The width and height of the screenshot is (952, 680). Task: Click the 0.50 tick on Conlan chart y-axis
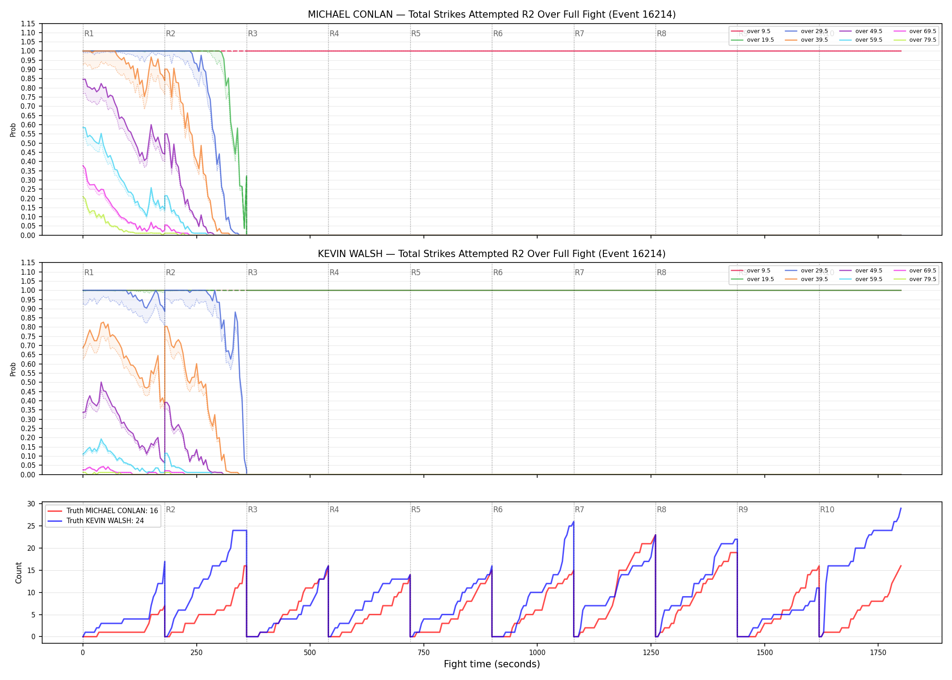[28, 143]
